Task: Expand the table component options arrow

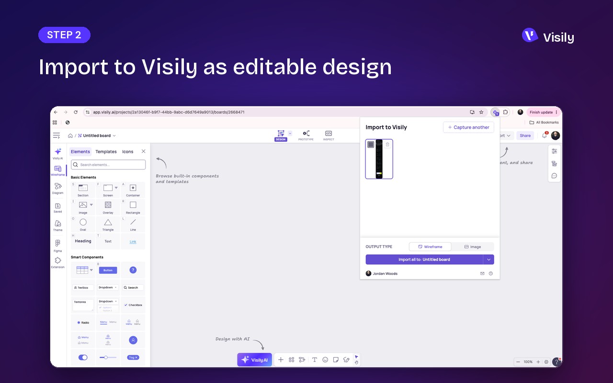Action: click(x=91, y=270)
